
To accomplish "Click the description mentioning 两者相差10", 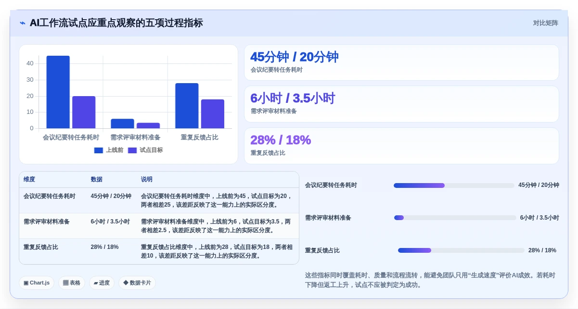I will point(217,251).
